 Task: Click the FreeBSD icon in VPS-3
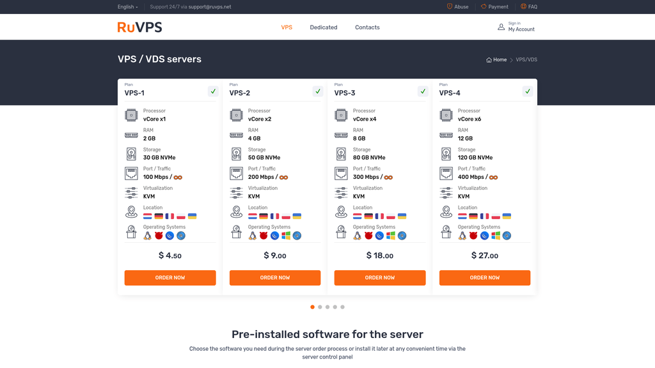click(368, 236)
